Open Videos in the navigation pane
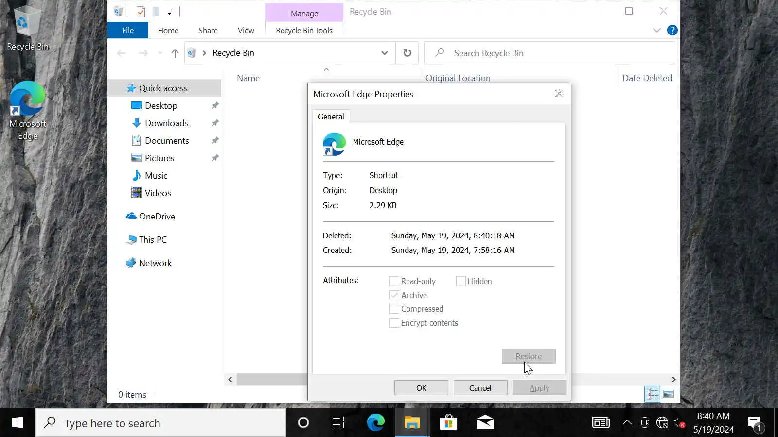Viewport: 778px width, 437px height. [158, 193]
